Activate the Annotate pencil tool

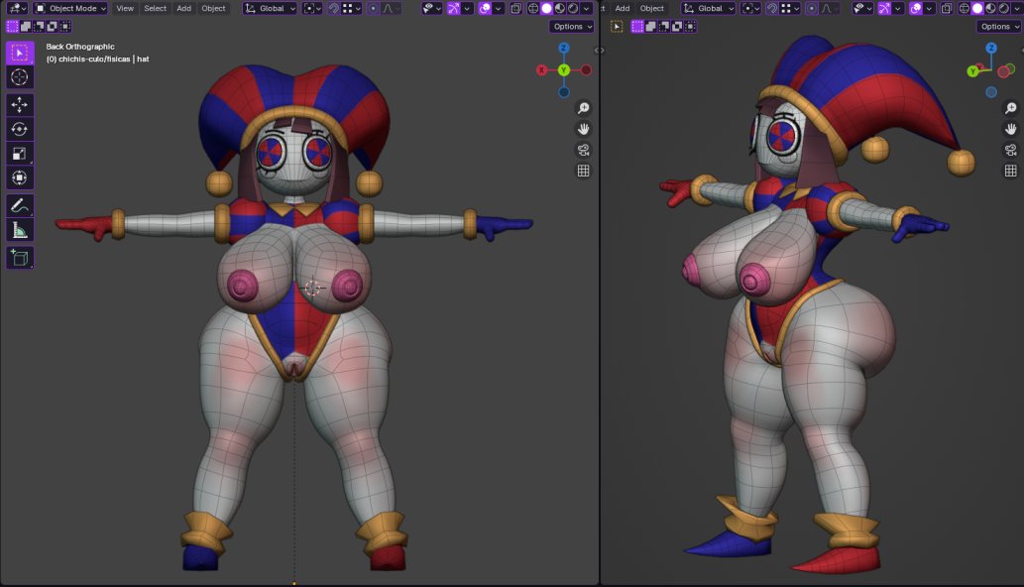[20, 206]
